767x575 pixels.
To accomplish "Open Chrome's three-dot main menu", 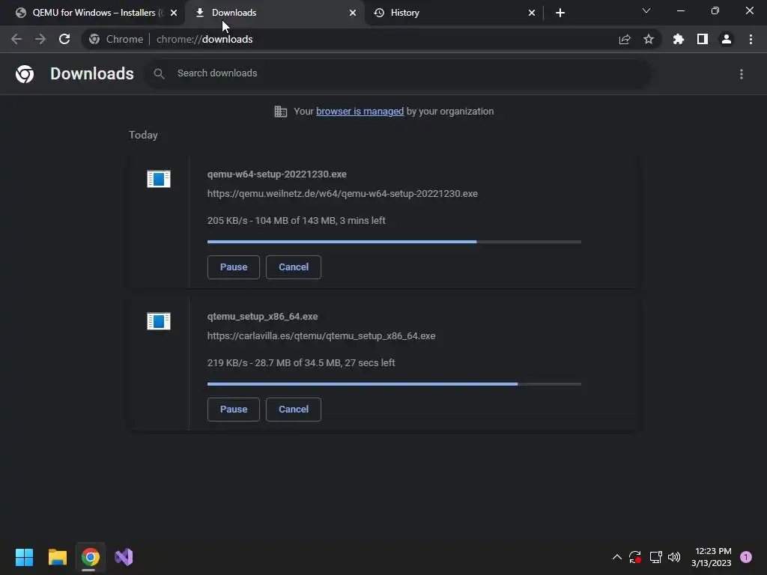I will [751, 39].
